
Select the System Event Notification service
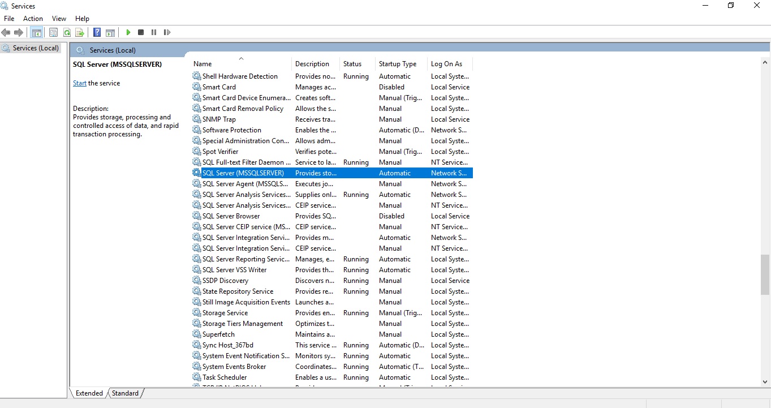(332, 355)
